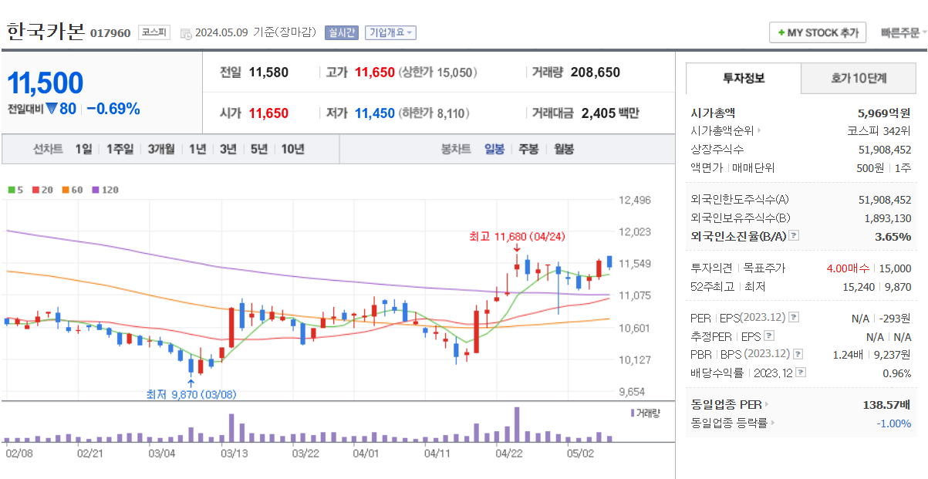
Task: Expand the arrow next to 동일업종 PER
Action: tap(767, 404)
